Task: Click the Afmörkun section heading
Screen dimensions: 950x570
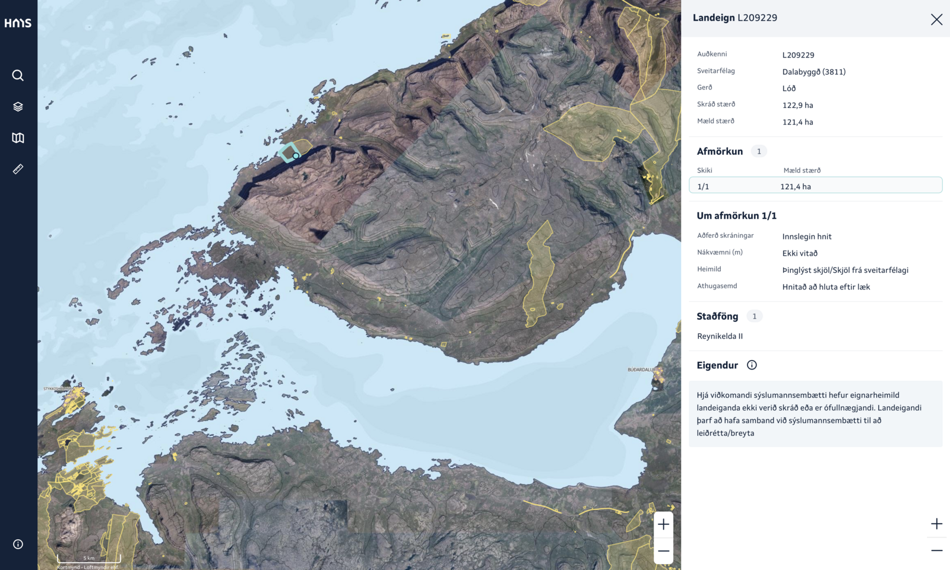Action: coord(720,151)
